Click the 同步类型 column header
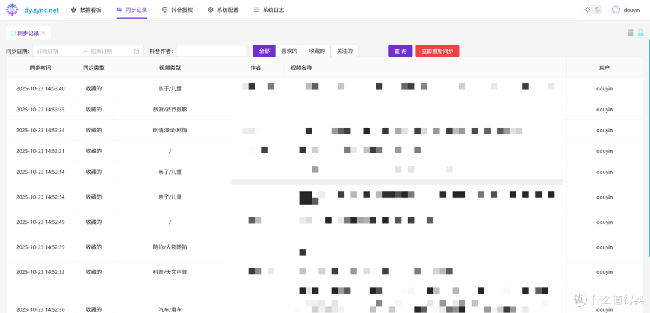The image size is (650, 313). tap(94, 67)
